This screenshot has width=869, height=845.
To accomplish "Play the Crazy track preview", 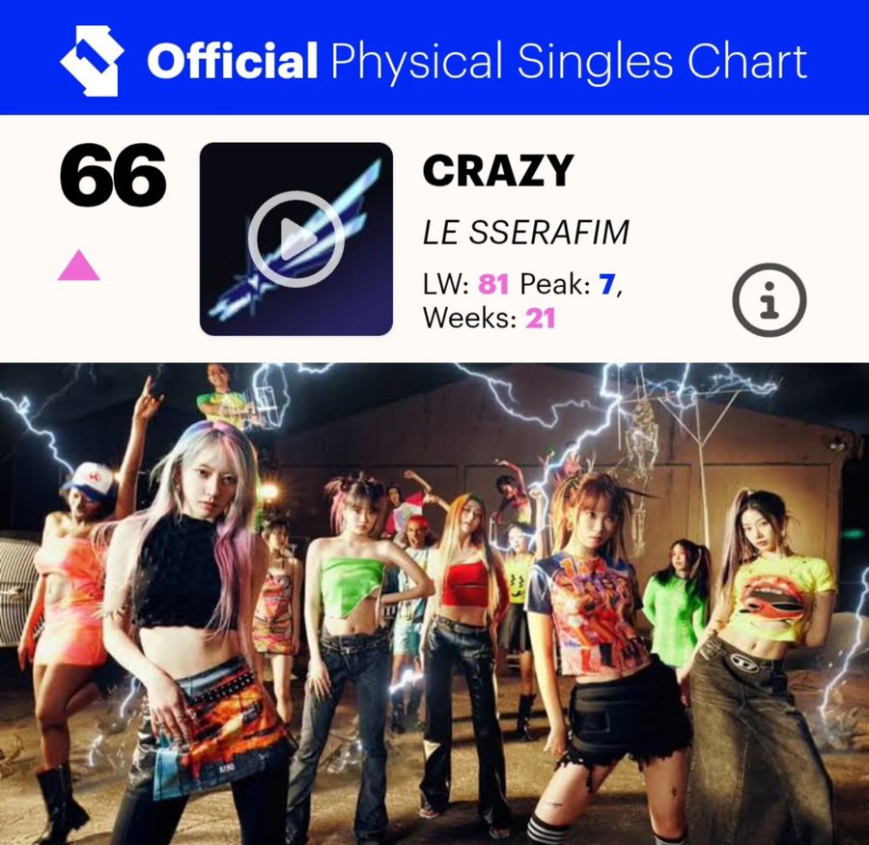I will [296, 239].
